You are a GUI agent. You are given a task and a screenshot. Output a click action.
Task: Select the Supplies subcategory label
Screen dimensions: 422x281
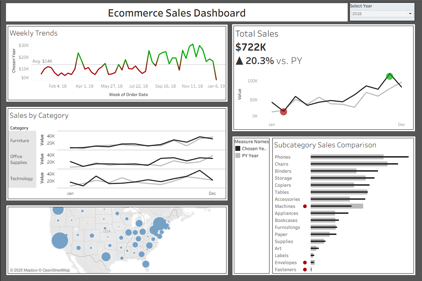point(284,242)
